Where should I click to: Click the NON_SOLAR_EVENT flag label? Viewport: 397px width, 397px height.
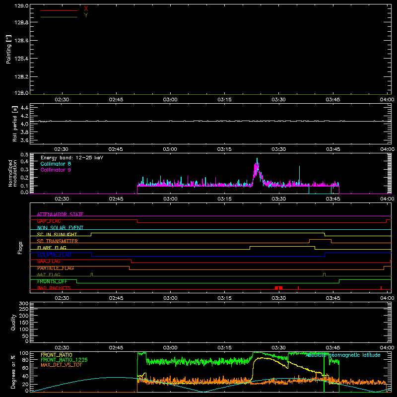tap(60, 228)
